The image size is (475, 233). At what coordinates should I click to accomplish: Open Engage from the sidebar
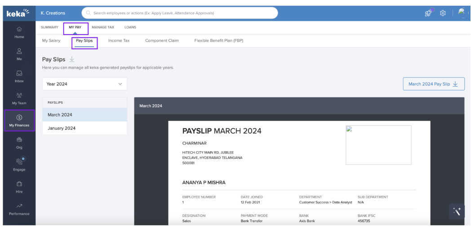tap(19, 164)
